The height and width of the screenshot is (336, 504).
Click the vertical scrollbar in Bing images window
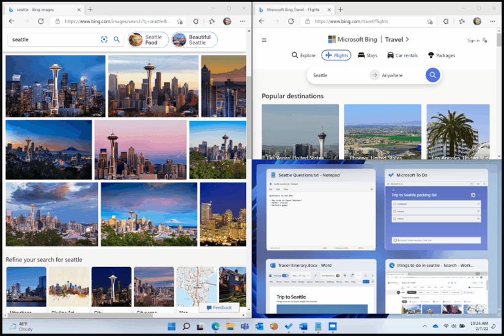click(x=249, y=117)
